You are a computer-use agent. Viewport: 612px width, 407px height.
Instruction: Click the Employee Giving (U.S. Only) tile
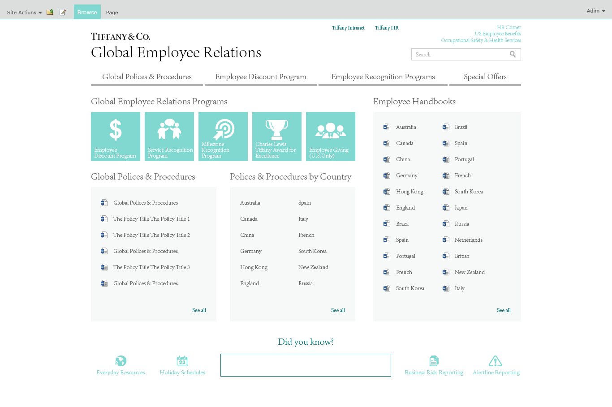point(331,137)
